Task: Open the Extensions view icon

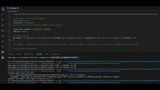Action: (3, 30)
